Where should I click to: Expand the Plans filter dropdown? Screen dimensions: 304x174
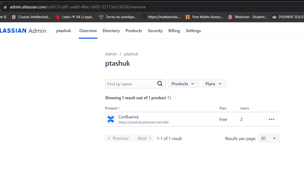(214, 84)
